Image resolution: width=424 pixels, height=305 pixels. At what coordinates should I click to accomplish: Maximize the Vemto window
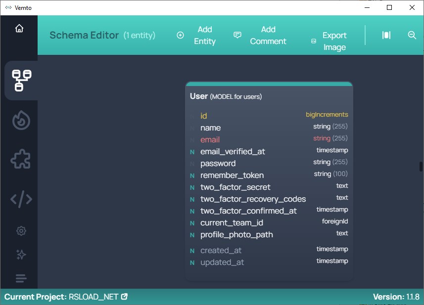click(389, 7)
